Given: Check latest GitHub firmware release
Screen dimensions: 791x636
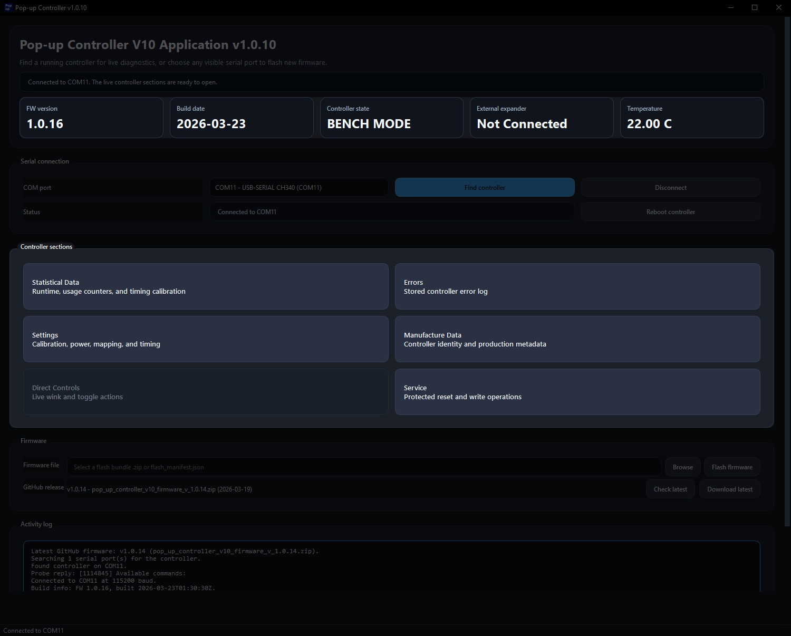Looking at the screenshot, I should click(670, 489).
